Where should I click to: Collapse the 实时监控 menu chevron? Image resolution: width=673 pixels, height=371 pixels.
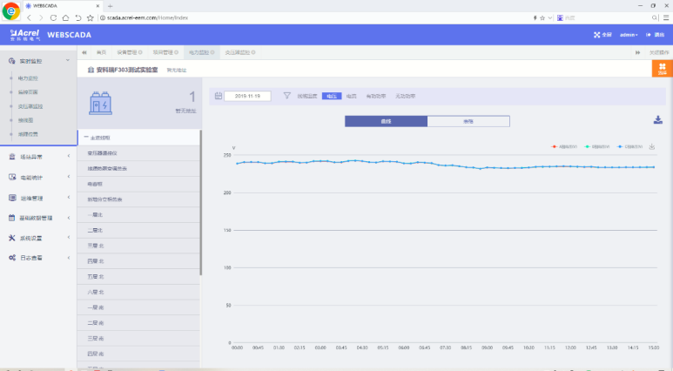tap(68, 61)
